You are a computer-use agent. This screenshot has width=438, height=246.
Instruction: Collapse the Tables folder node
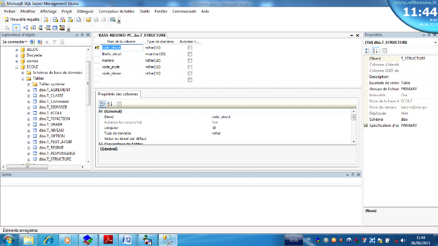tap(23, 79)
